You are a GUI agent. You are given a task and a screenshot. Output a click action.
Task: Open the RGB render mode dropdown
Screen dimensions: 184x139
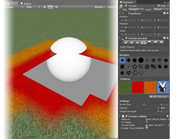point(33,7)
